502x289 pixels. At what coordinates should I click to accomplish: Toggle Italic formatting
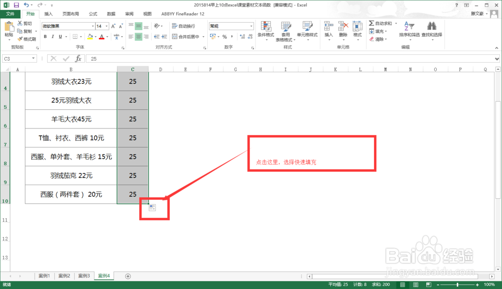tap(53, 37)
